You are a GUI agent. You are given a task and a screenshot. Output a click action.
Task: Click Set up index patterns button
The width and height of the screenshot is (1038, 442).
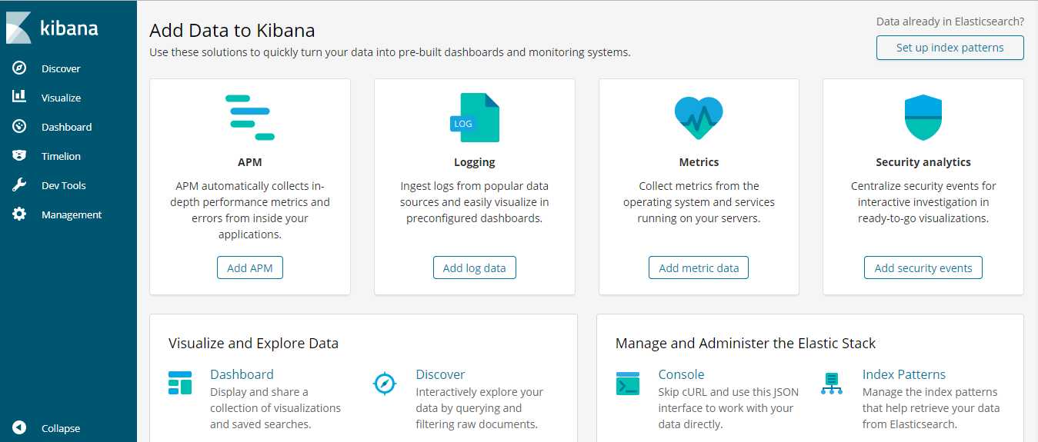coord(950,48)
